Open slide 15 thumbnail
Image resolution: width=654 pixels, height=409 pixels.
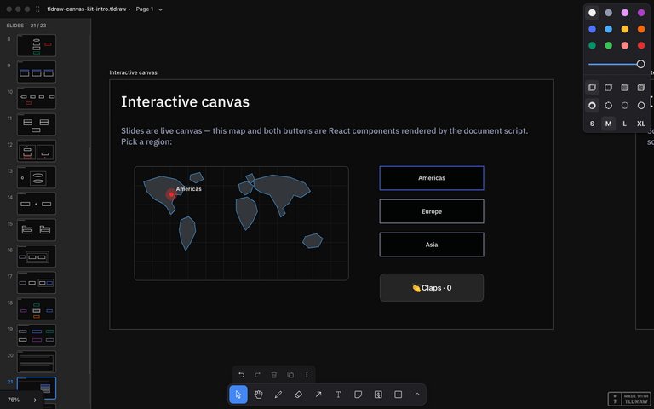[x=37, y=230]
